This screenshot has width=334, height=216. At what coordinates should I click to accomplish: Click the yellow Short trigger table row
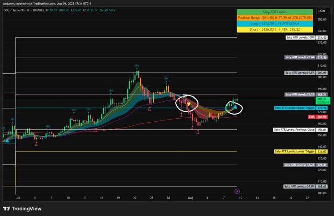274,29
